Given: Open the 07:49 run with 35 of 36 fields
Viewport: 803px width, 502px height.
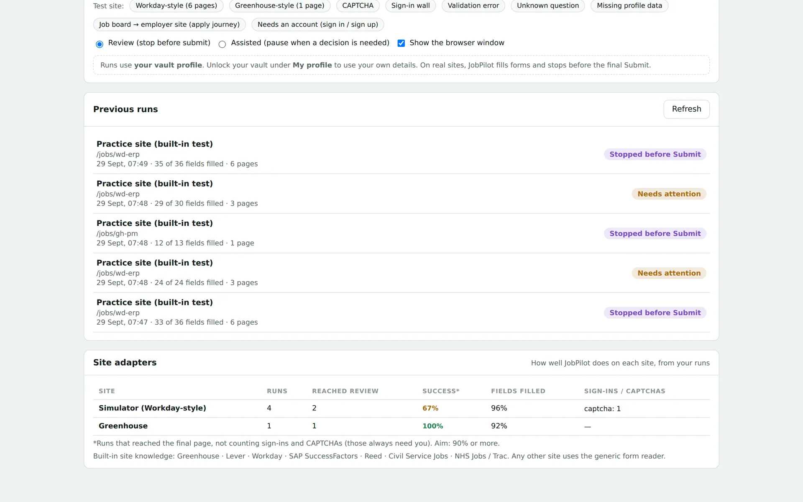Looking at the screenshot, I should (x=401, y=154).
